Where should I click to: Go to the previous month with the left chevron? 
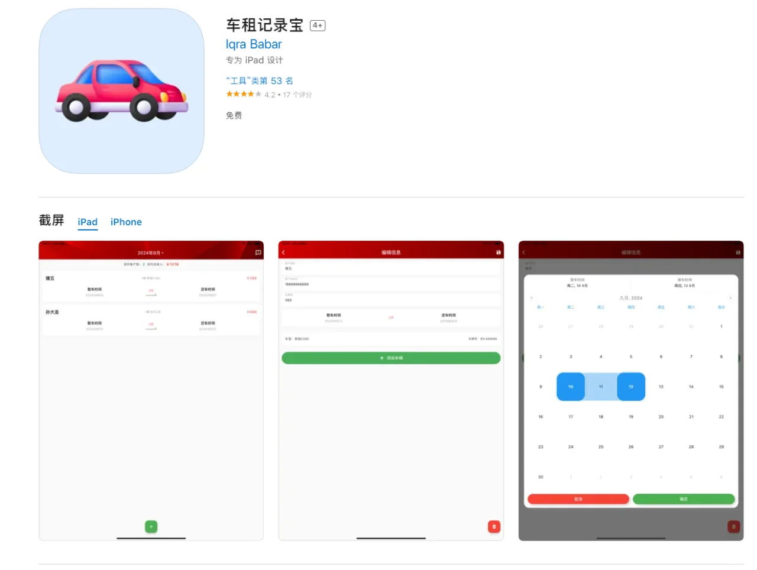(x=532, y=298)
